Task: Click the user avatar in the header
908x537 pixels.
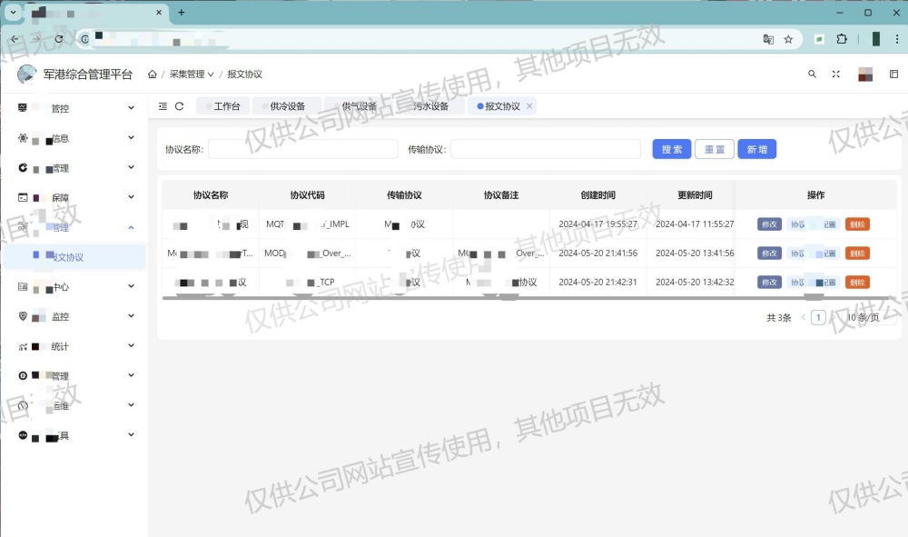Action: coord(865,75)
